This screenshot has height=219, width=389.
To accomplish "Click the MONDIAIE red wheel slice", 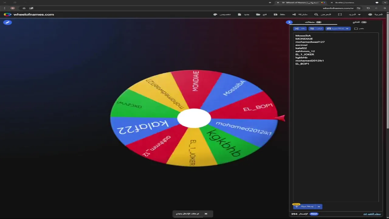I will (x=195, y=87).
